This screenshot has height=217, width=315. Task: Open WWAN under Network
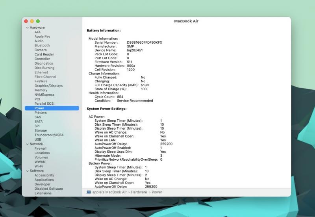tap(40, 162)
